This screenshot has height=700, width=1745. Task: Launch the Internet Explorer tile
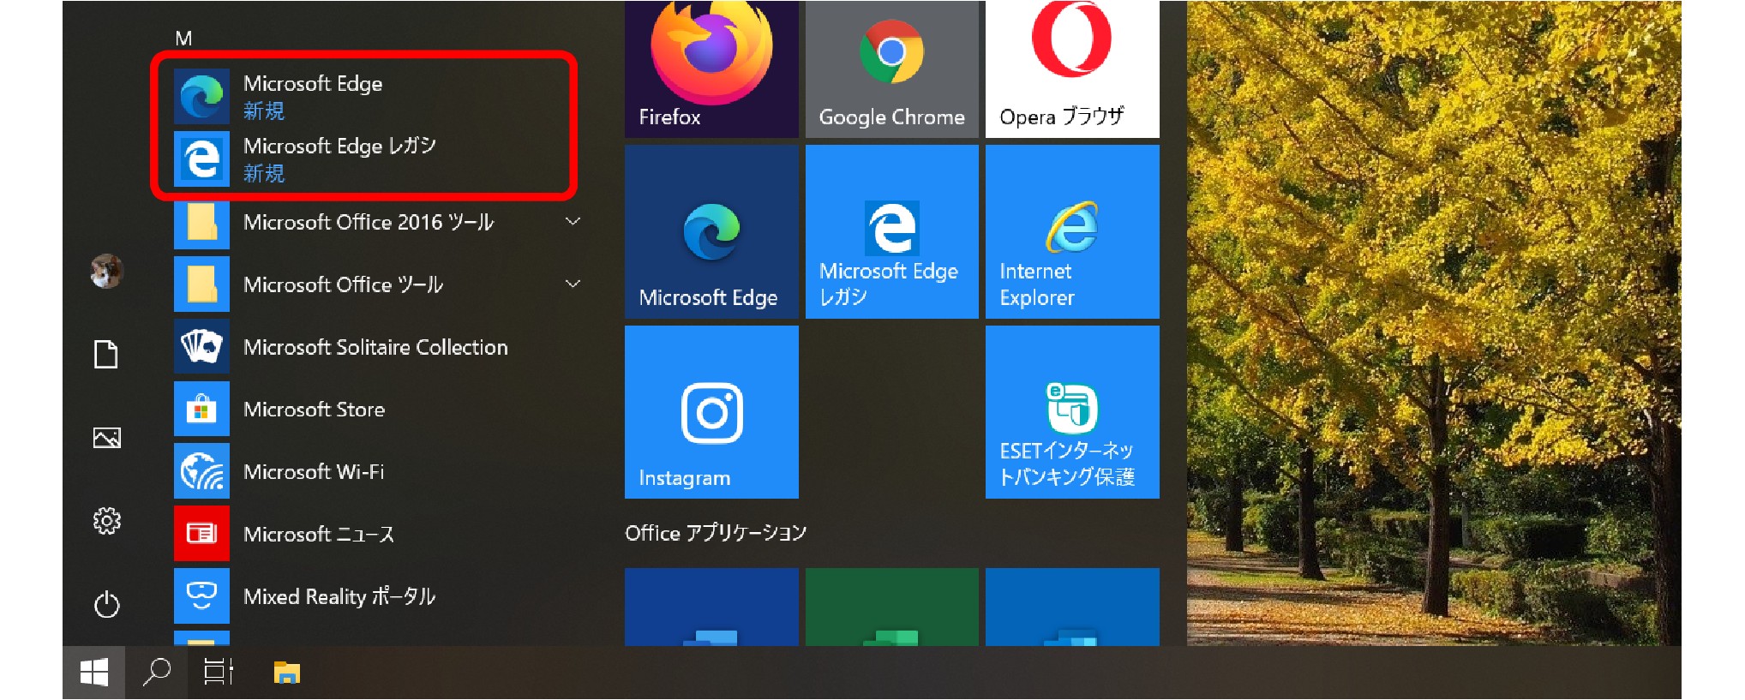(1072, 231)
